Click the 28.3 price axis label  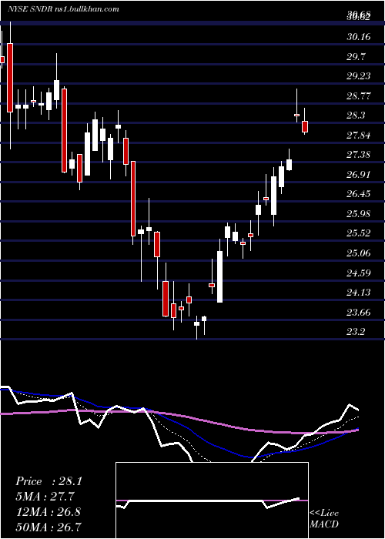pos(356,115)
